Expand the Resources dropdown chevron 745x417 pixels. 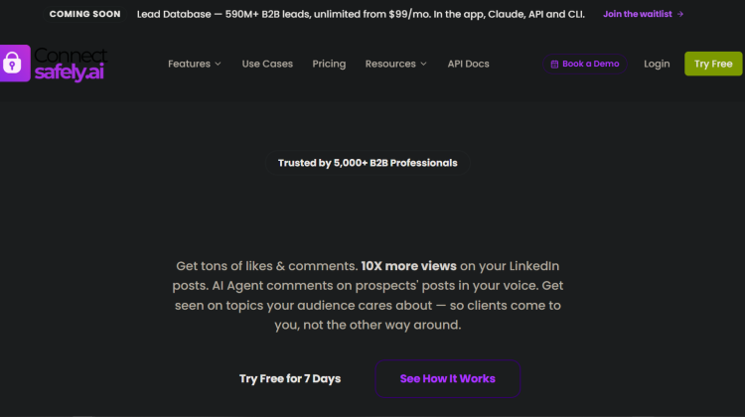[x=423, y=64]
